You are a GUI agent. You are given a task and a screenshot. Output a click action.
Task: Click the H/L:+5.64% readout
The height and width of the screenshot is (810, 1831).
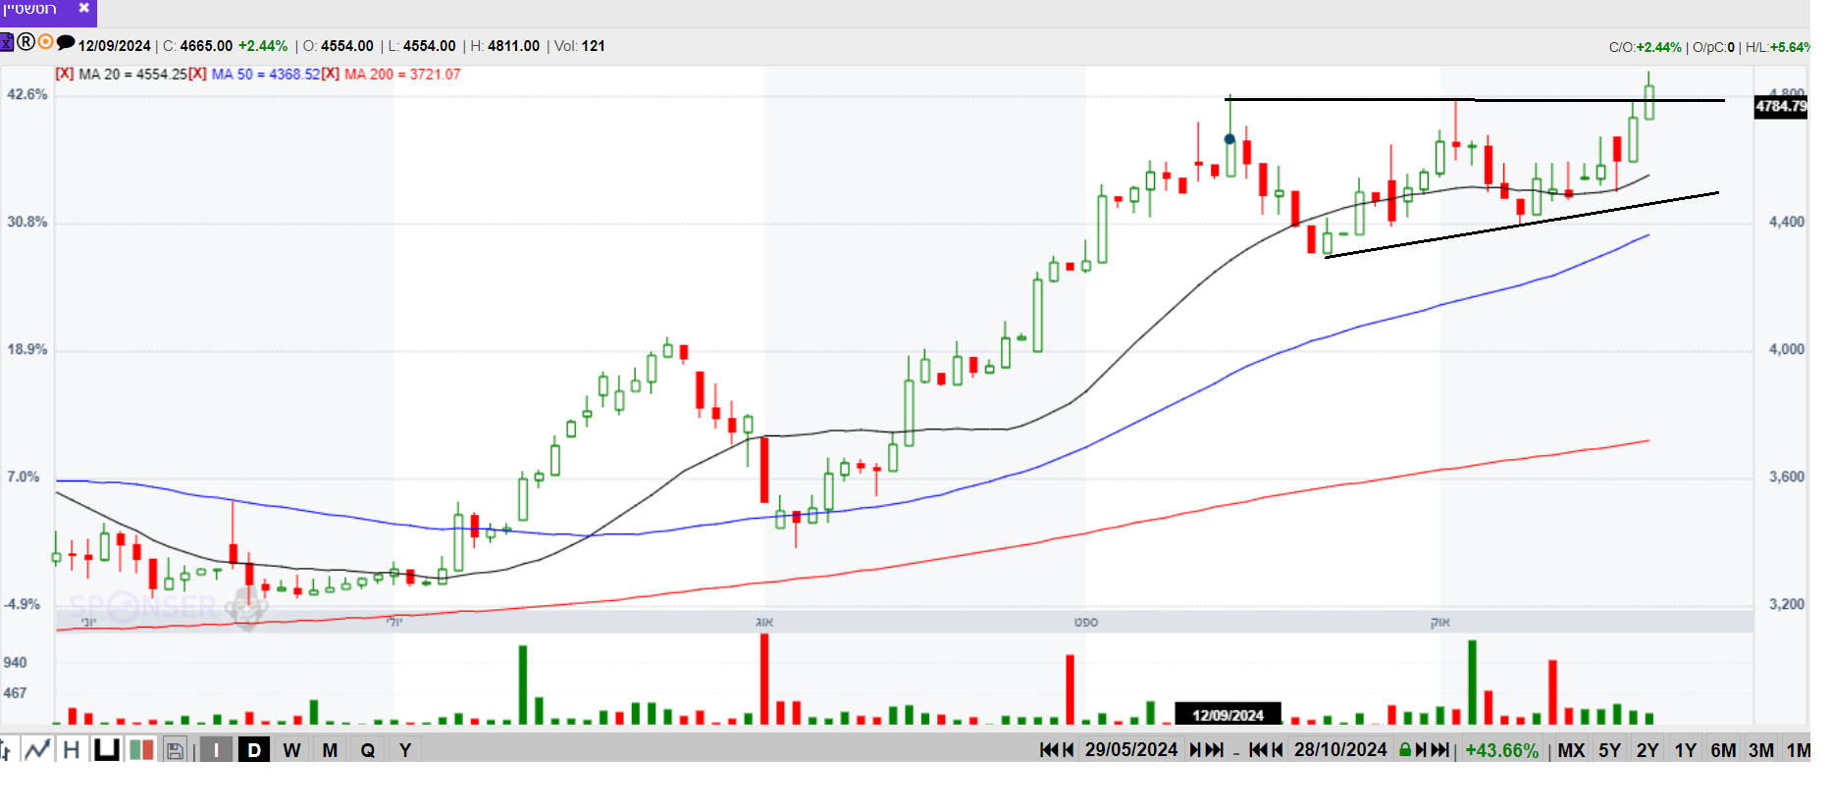tap(1777, 47)
